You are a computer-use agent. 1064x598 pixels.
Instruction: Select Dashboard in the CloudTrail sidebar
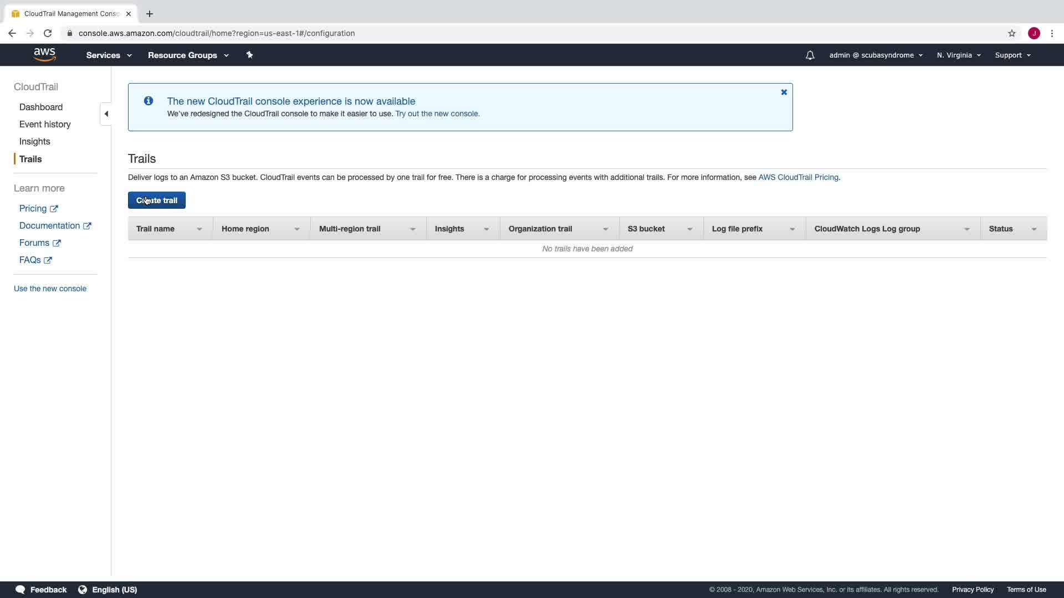pos(41,107)
